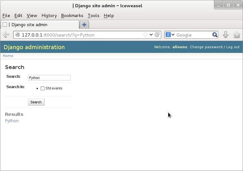This screenshot has width=243, height=171.
Task: Click the magnifier search icon in Google box
Action: point(215,35)
